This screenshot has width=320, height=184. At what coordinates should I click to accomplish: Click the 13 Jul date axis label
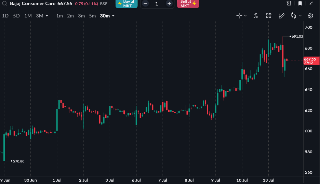click(x=269, y=180)
